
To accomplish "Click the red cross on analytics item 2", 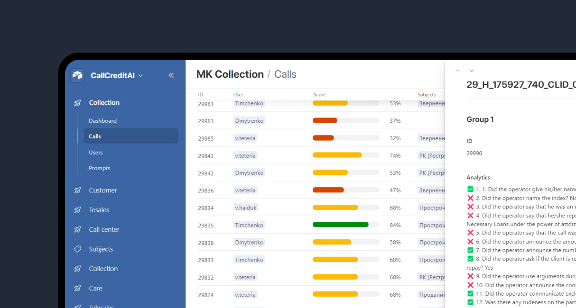I will point(470,198).
